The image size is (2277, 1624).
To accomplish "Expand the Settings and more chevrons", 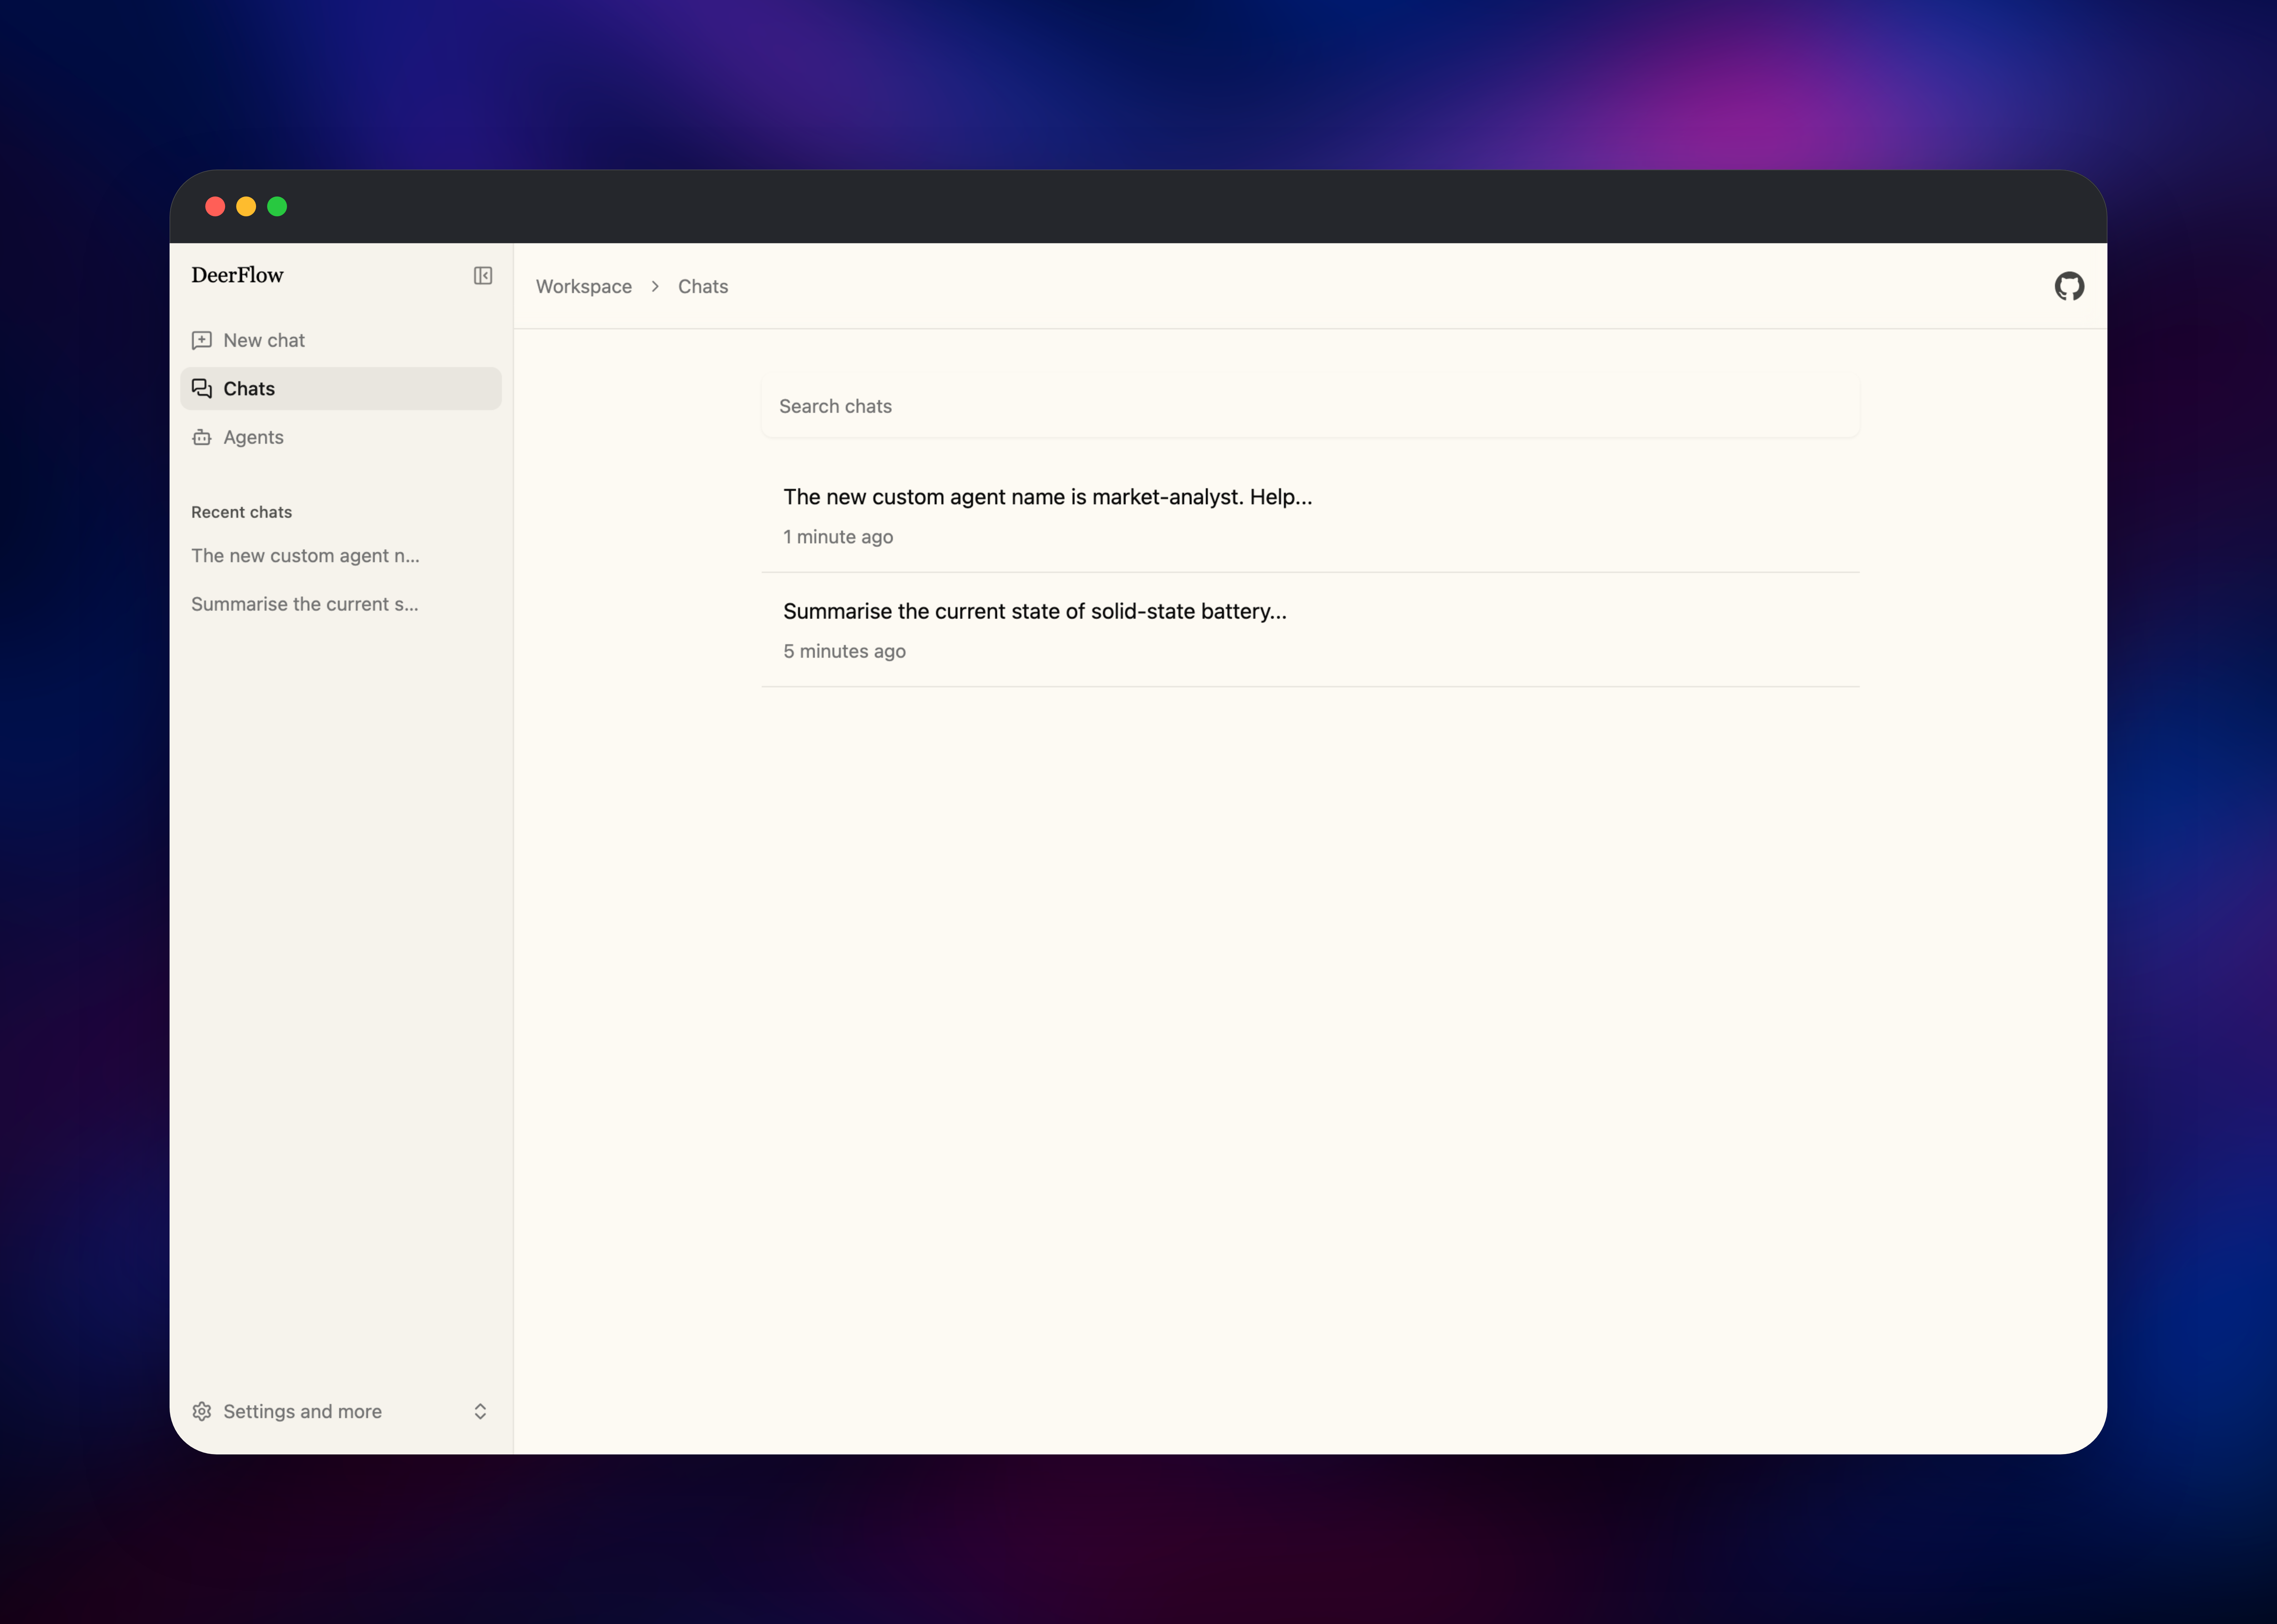I will click(x=480, y=1411).
